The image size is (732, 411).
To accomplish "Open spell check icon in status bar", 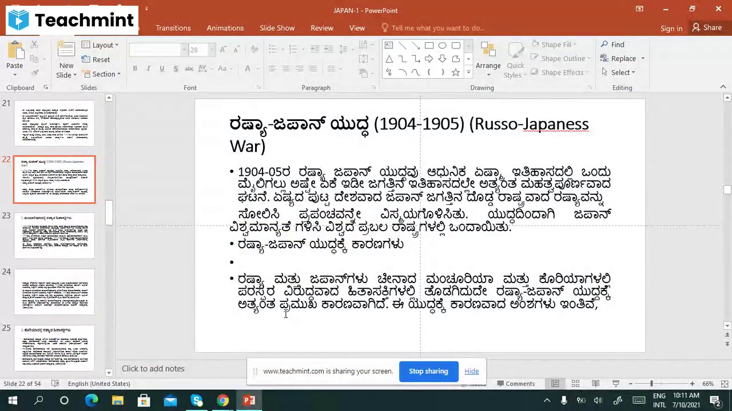I will [55, 384].
